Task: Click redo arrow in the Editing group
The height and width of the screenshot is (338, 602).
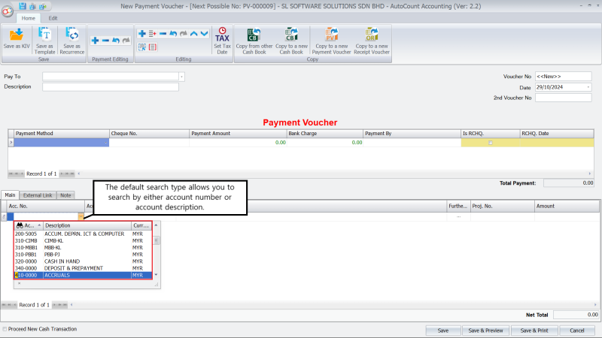Action: (184, 34)
